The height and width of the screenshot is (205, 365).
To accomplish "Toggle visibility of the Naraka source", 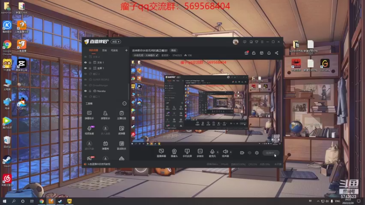I will click(x=85, y=91).
